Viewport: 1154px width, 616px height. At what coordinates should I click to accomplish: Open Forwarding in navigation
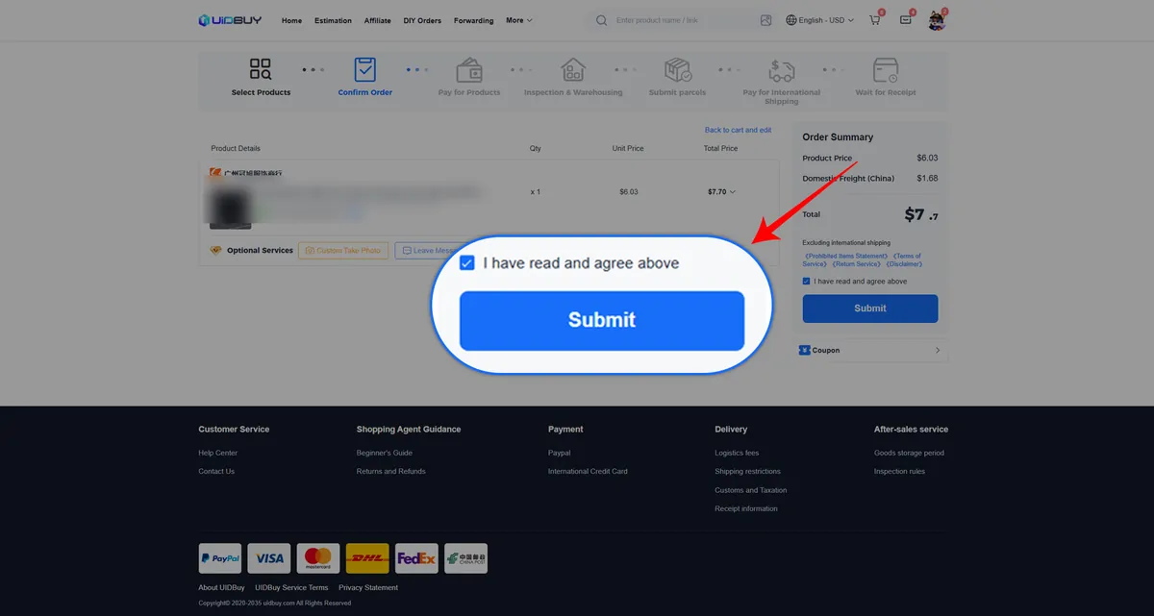click(474, 20)
